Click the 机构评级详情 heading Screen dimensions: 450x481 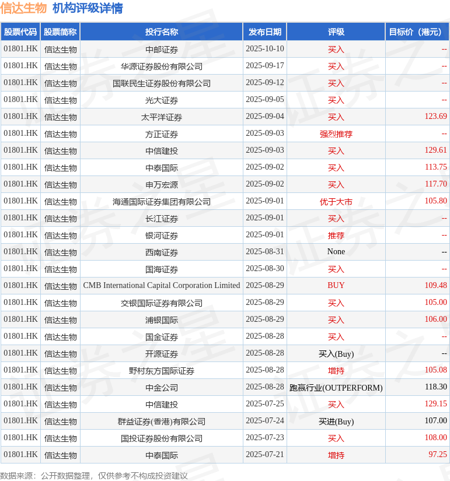pos(88,8)
